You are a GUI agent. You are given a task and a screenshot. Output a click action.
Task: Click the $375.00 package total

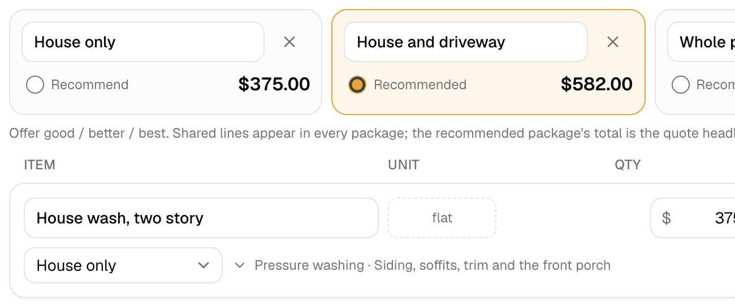274,85
